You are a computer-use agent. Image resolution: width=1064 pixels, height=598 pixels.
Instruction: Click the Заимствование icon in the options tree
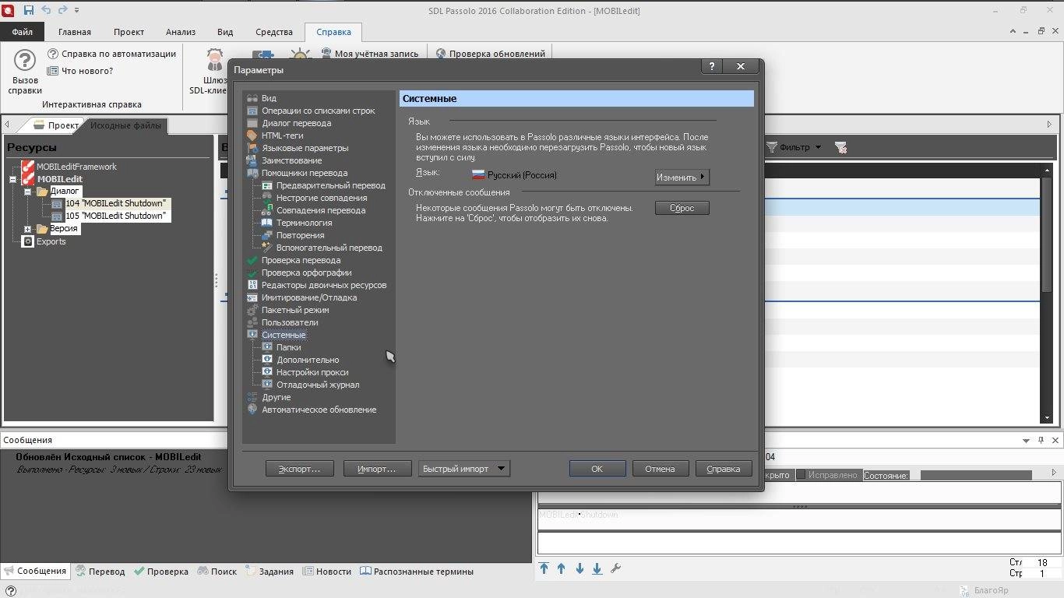click(252, 160)
